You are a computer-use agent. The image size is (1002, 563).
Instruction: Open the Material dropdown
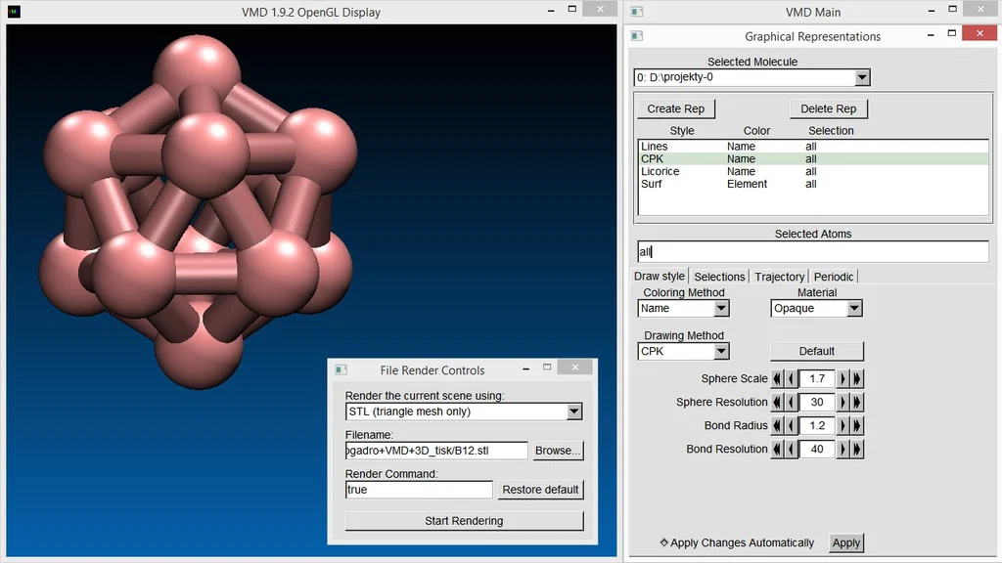854,308
